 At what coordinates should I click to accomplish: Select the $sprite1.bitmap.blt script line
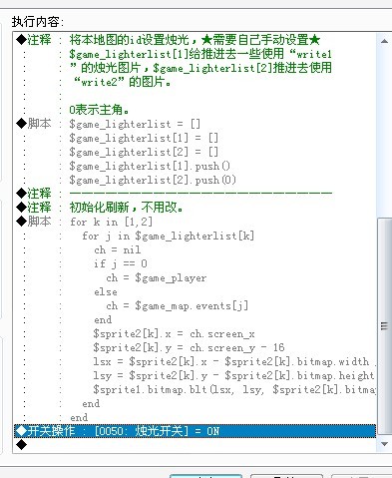[x=196, y=389]
